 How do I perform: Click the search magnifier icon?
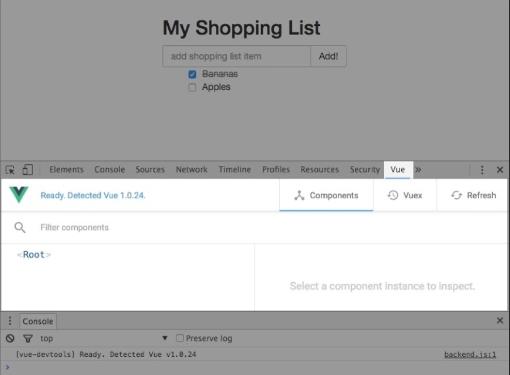click(20, 228)
